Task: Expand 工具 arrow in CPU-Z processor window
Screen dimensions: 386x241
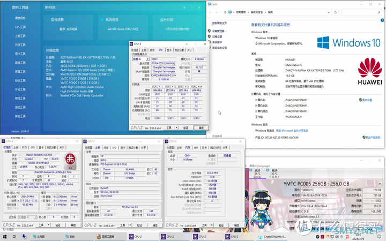Action: pyautogui.click(x=49, y=225)
